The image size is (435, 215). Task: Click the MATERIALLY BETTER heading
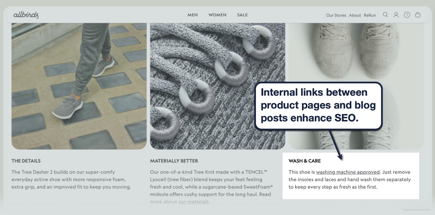174,161
